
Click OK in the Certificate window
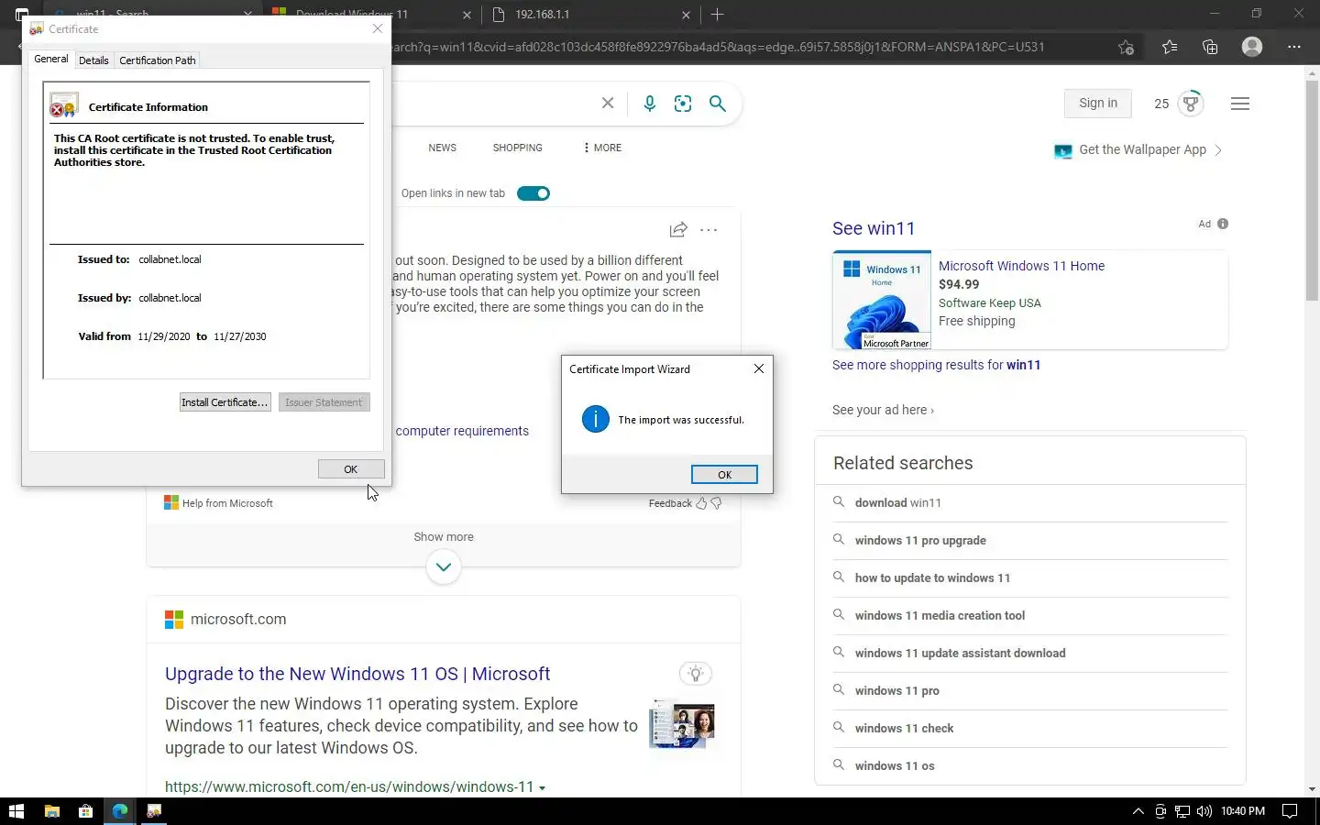point(351,468)
